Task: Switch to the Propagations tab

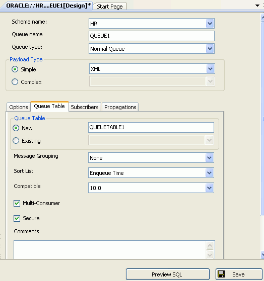Action: [x=120, y=107]
